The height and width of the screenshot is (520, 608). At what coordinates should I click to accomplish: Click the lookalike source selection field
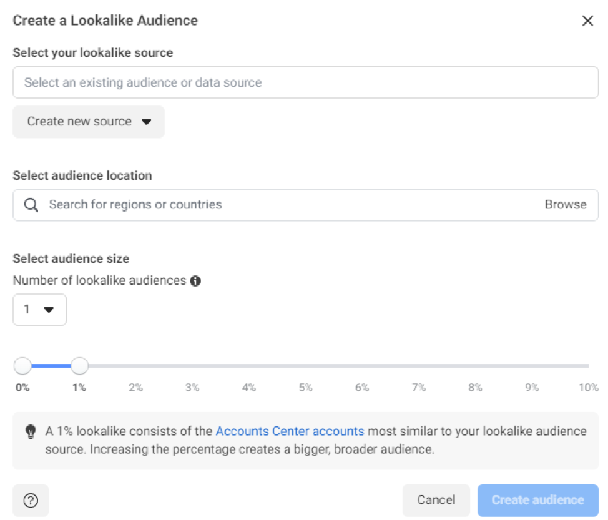click(x=305, y=82)
